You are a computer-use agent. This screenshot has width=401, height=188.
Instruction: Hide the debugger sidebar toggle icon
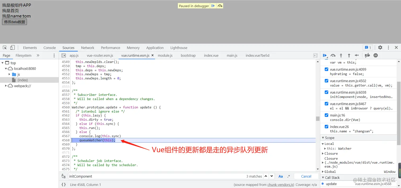pyautogui.click(x=315, y=55)
